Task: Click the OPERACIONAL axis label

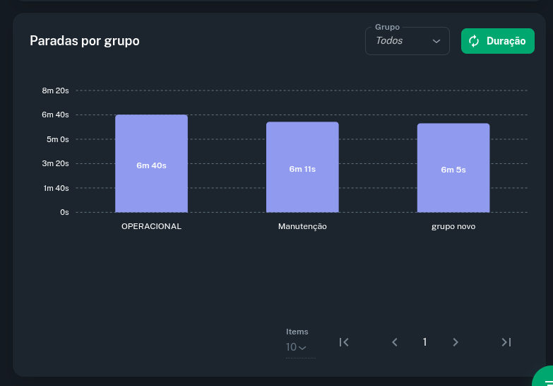Action: pyautogui.click(x=151, y=226)
